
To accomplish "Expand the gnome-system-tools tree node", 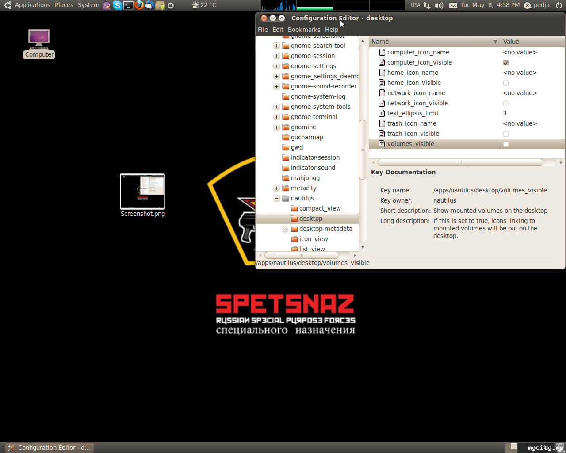I will tap(276, 107).
